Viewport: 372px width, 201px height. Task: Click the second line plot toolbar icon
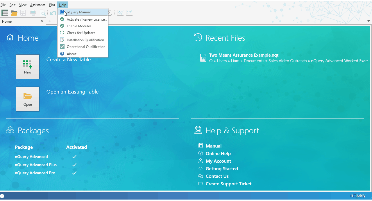click(129, 12)
